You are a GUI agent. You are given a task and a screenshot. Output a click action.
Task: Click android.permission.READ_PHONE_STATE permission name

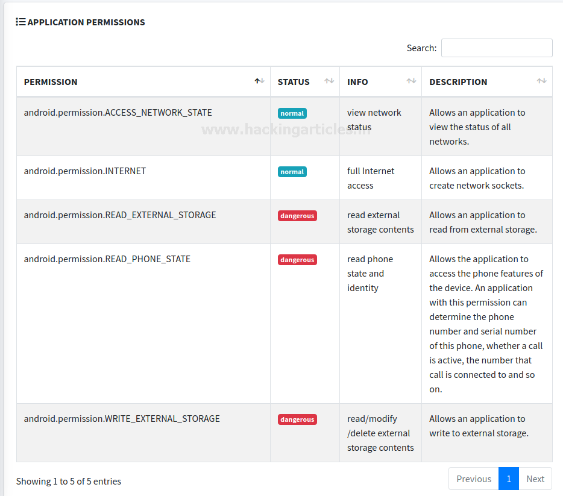pyautogui.click(x=107, y=259)
